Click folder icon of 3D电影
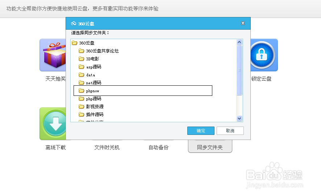The width and height of the screenshot is (321, 196). pos(82,59)
